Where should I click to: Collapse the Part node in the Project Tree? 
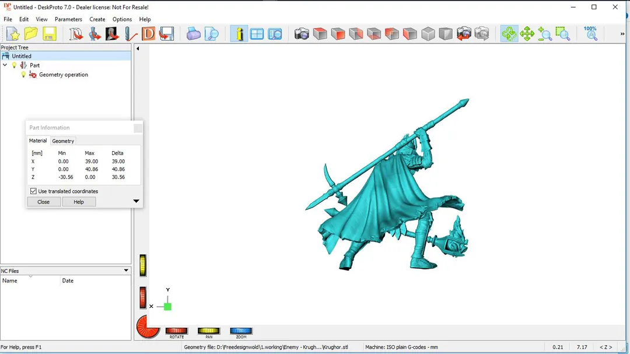5,65
